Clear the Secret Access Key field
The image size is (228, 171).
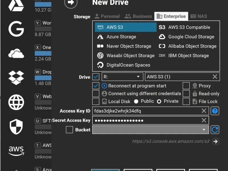click(204, 120)
